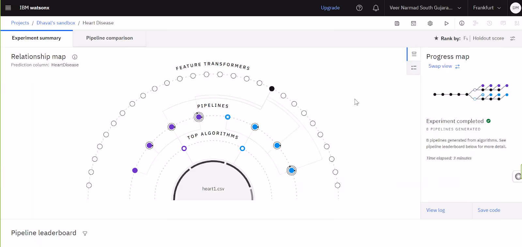The height and width of the screenshot is (247, 522).
Task: Run experiment with the play icon
Action: (446, 23)
